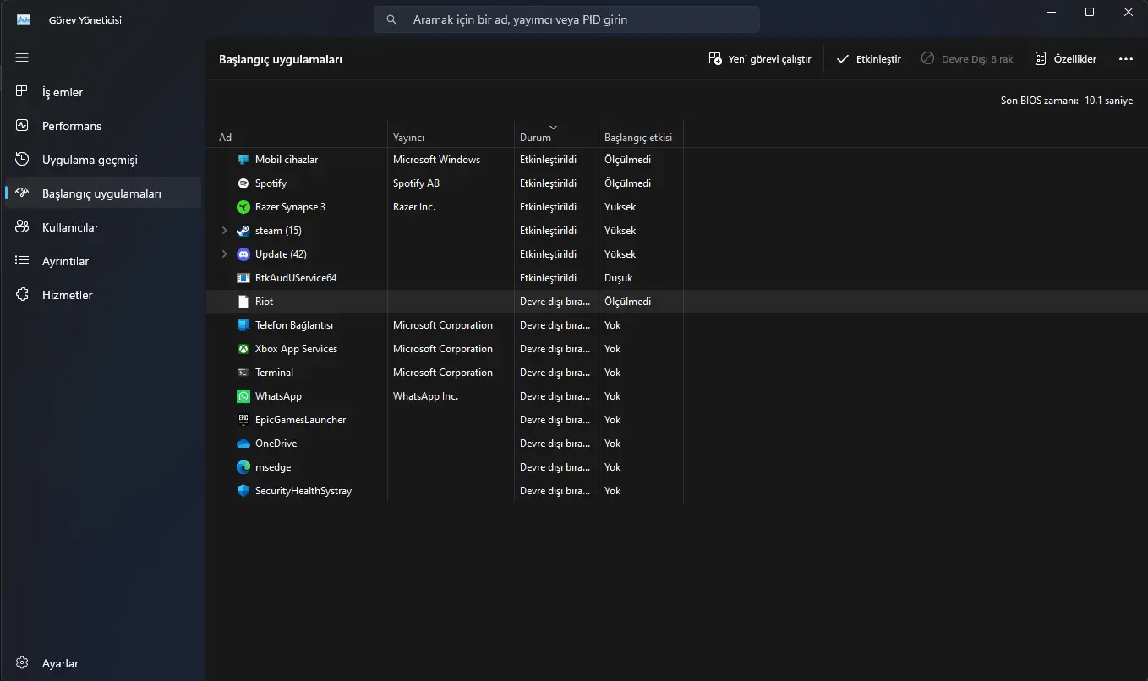This screenshot has height=681, width=1148.
Task: Click the İşlemler sidebar icon
Action: point(22,91)
